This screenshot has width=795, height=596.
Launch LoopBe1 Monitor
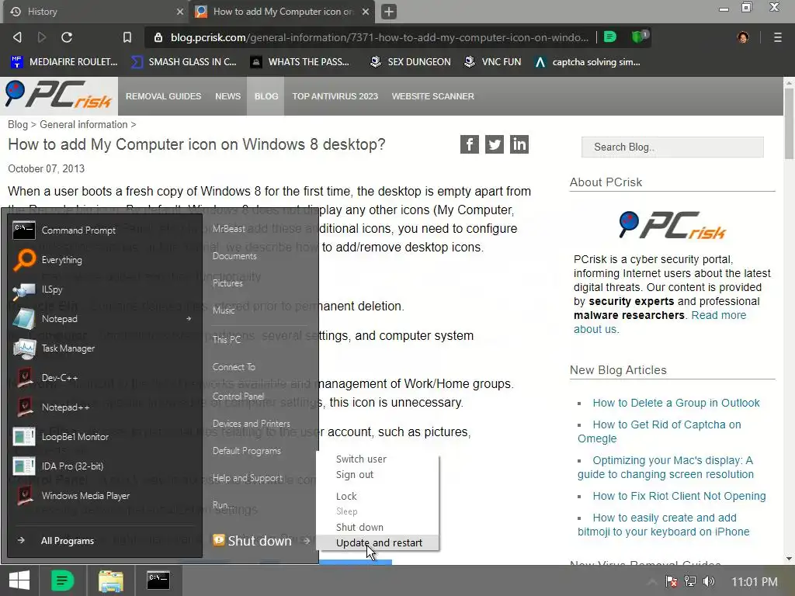click(104, 436)
